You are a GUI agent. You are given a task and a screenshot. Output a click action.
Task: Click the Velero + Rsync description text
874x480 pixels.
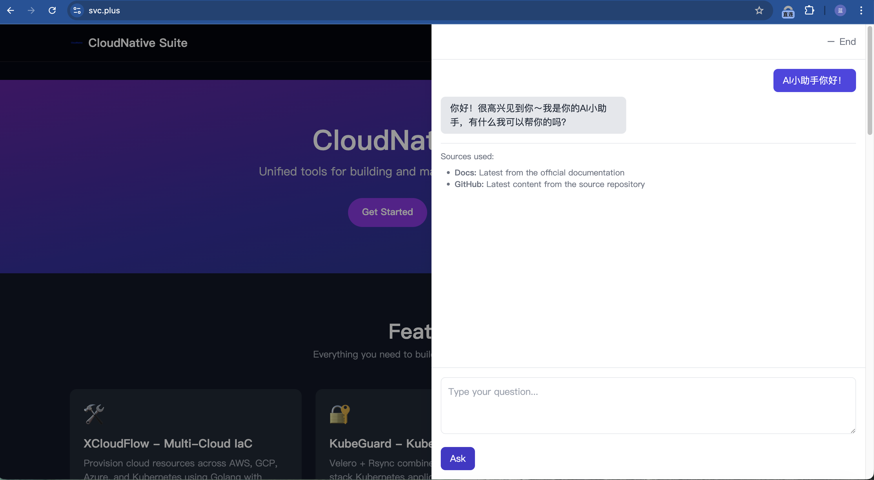[x=380, y=470]
